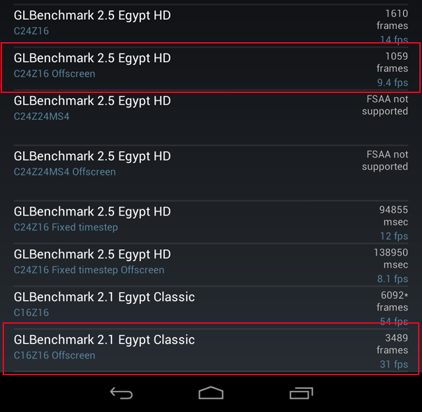Image resolution: width=422 pixels, height=412 pixels.
Task: Tap the 6092 frames score
Action: pyautogui.click(x=392, y=301)
